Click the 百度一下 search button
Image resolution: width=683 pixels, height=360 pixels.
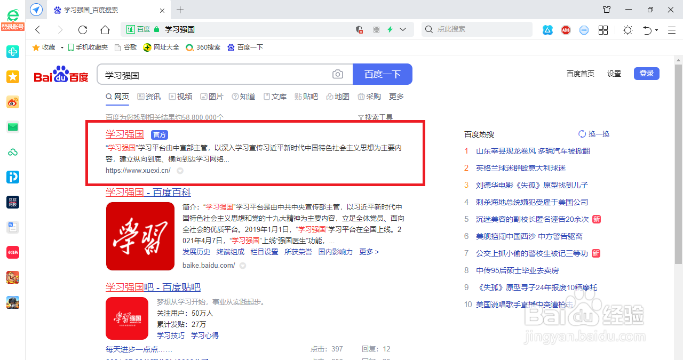tap(382, 74)
